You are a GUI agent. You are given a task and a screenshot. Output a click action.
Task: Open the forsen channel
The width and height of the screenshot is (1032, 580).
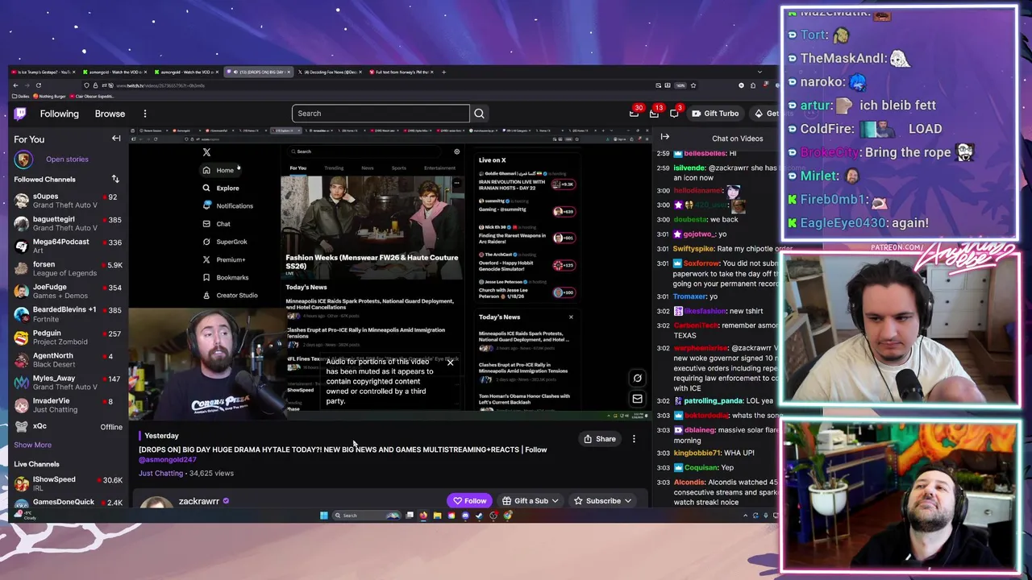click(x=66, y=268)
